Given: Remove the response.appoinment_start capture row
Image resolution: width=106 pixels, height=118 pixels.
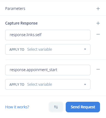Looking at the screenshot, I should (98, 69).
